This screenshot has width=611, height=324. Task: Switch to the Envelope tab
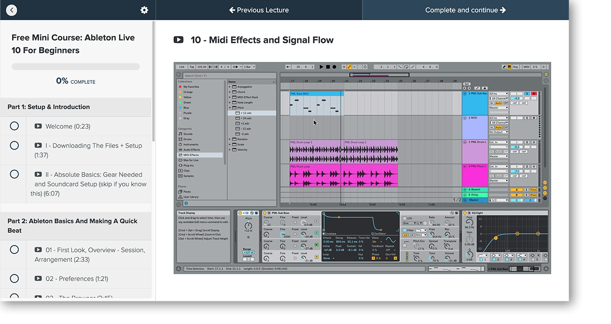pos(332,234)
